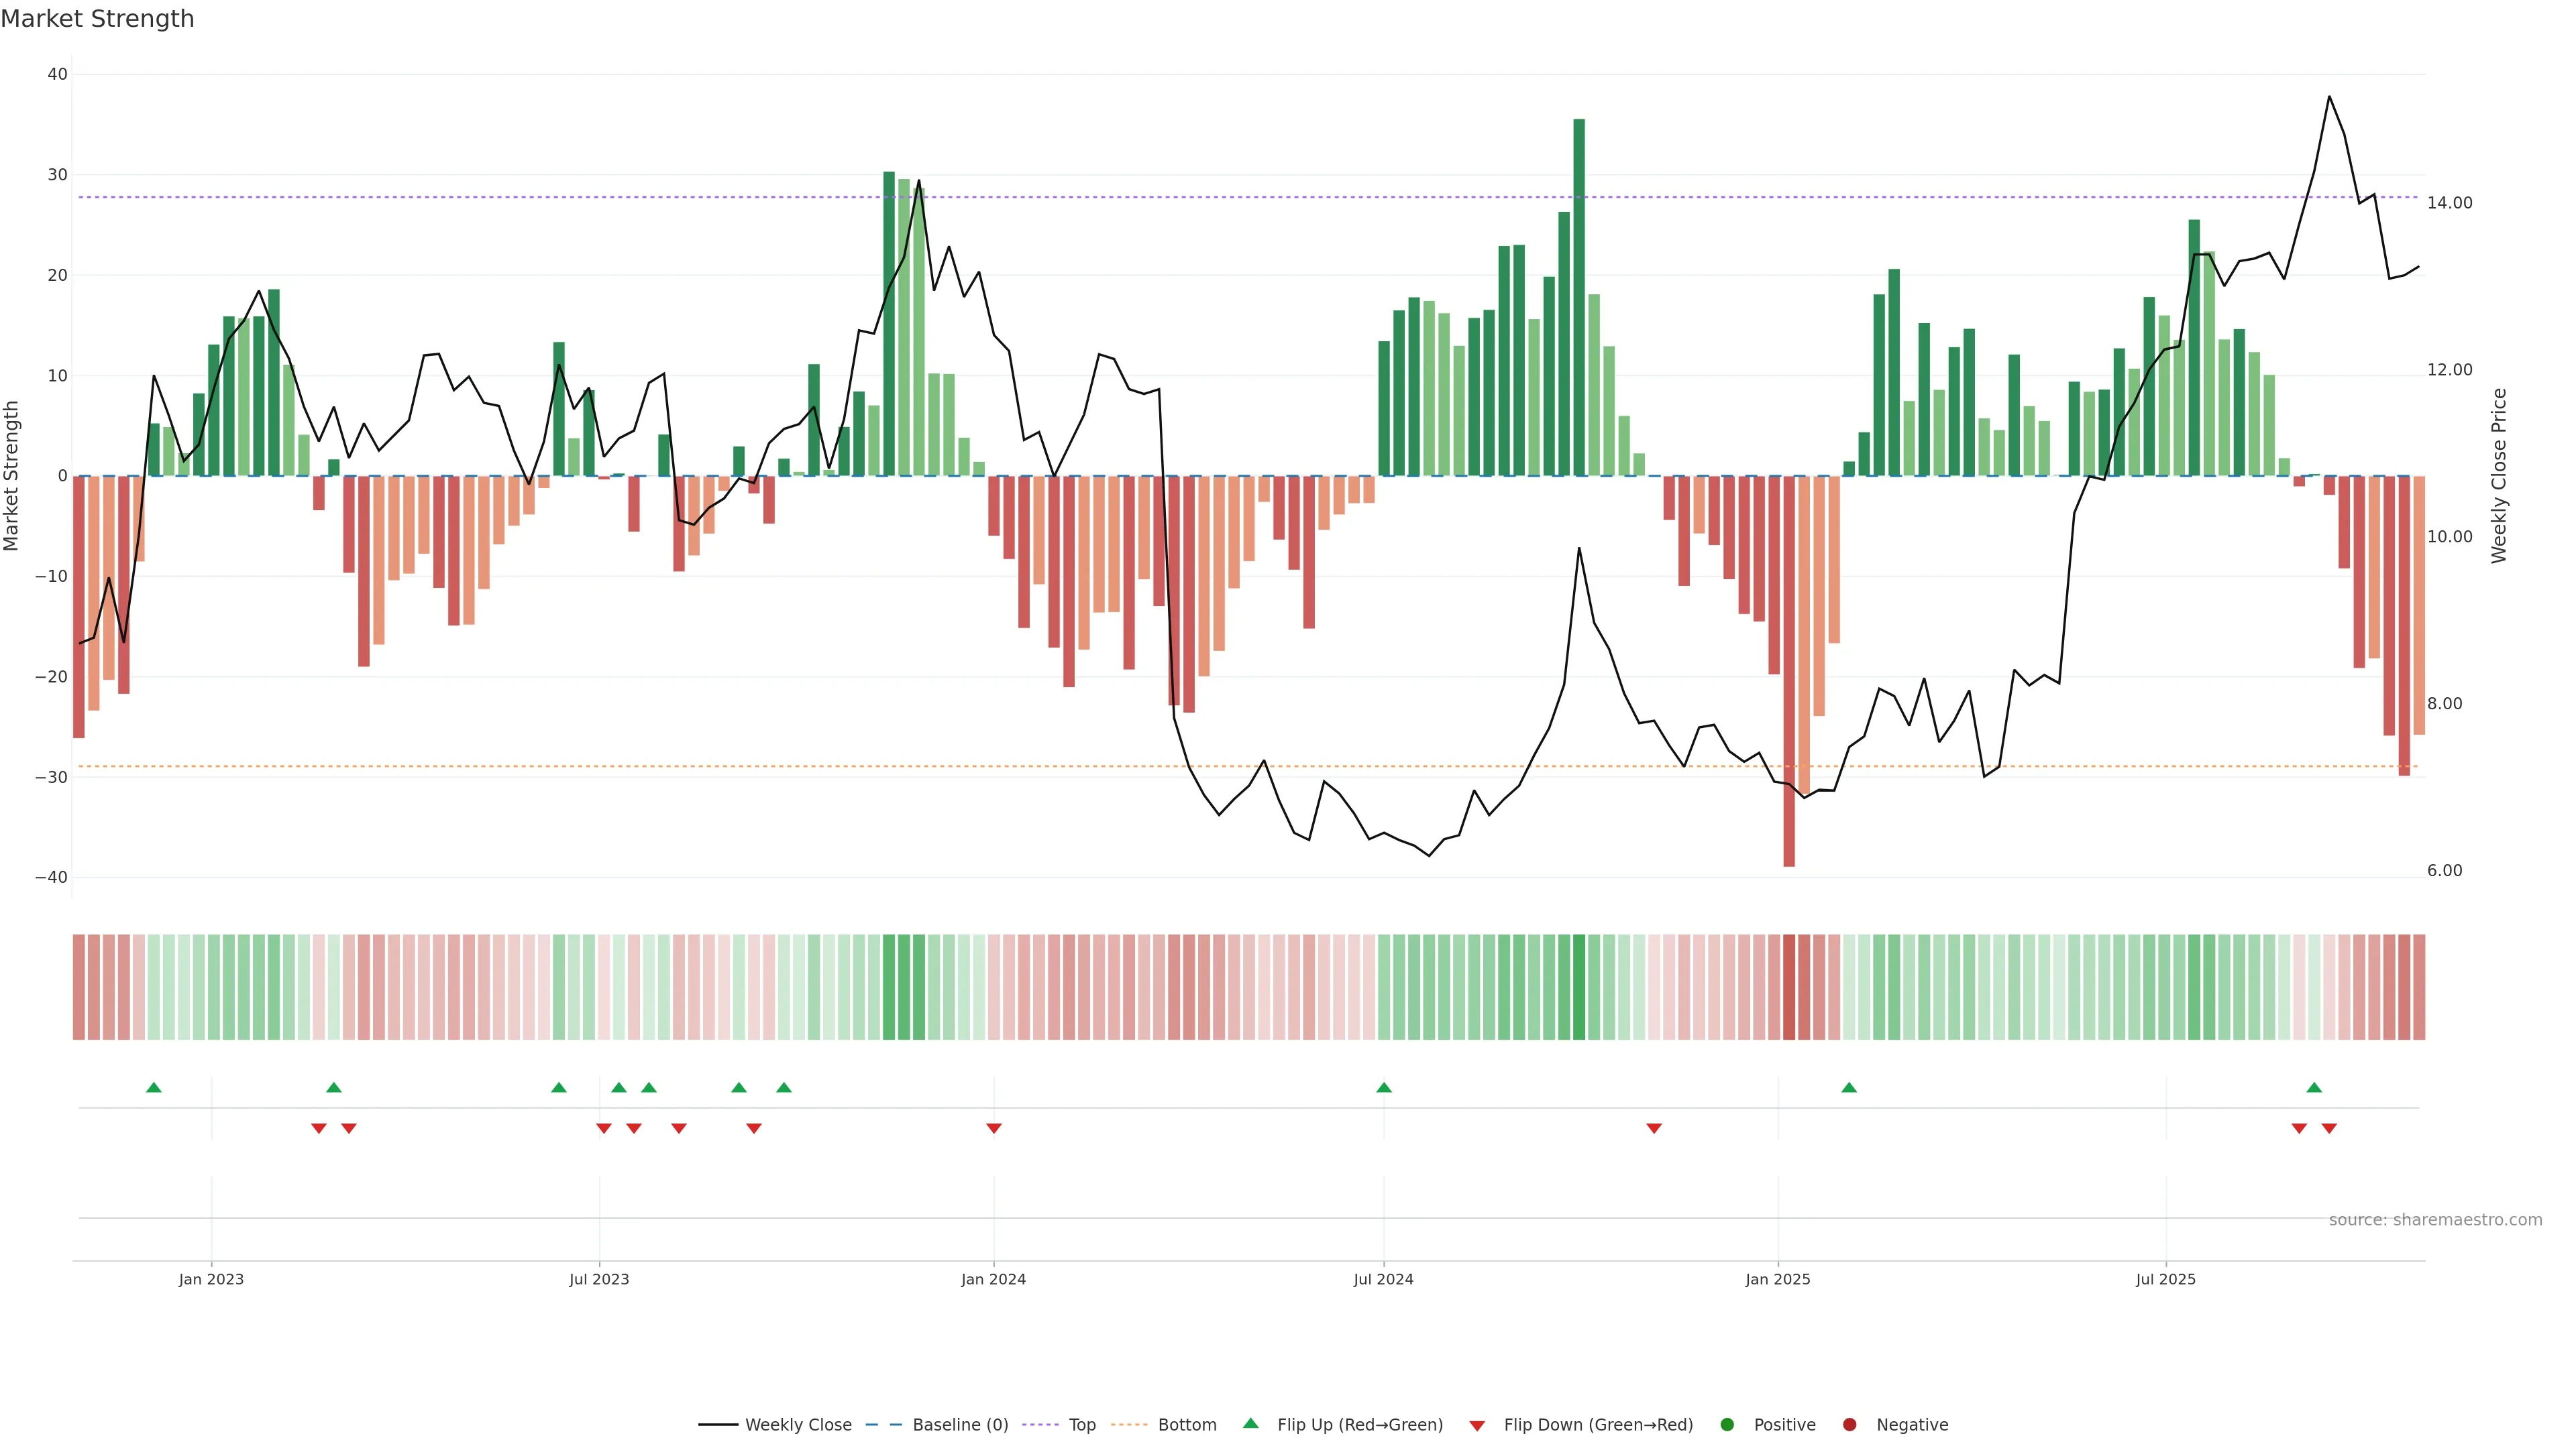
Task: Click deepest red bar near -39
Action: coord(1789,670)
